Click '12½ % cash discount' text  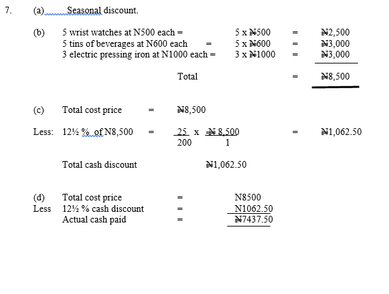click(103, 208)
